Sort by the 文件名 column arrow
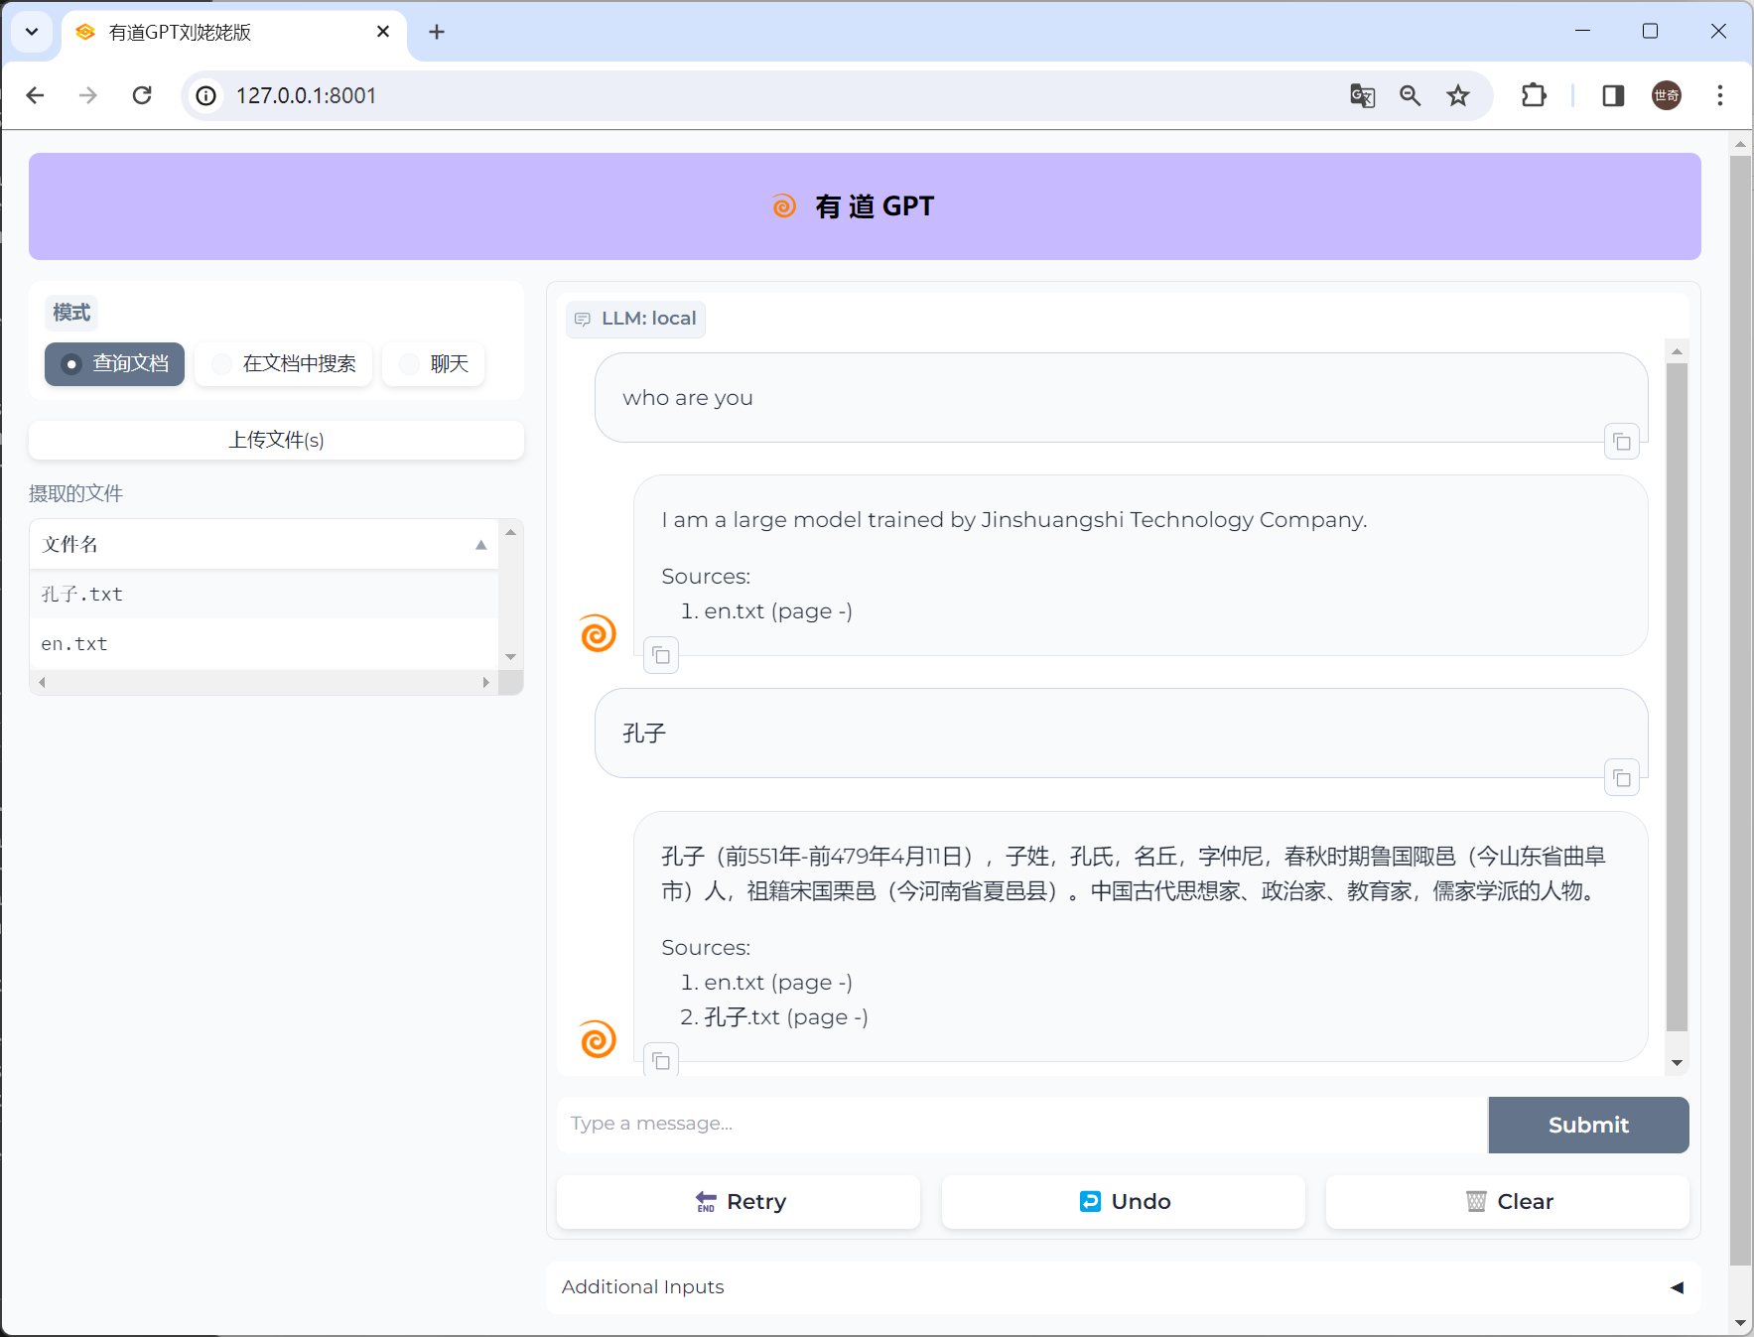 pyautogui.click(x=481, y=544)
